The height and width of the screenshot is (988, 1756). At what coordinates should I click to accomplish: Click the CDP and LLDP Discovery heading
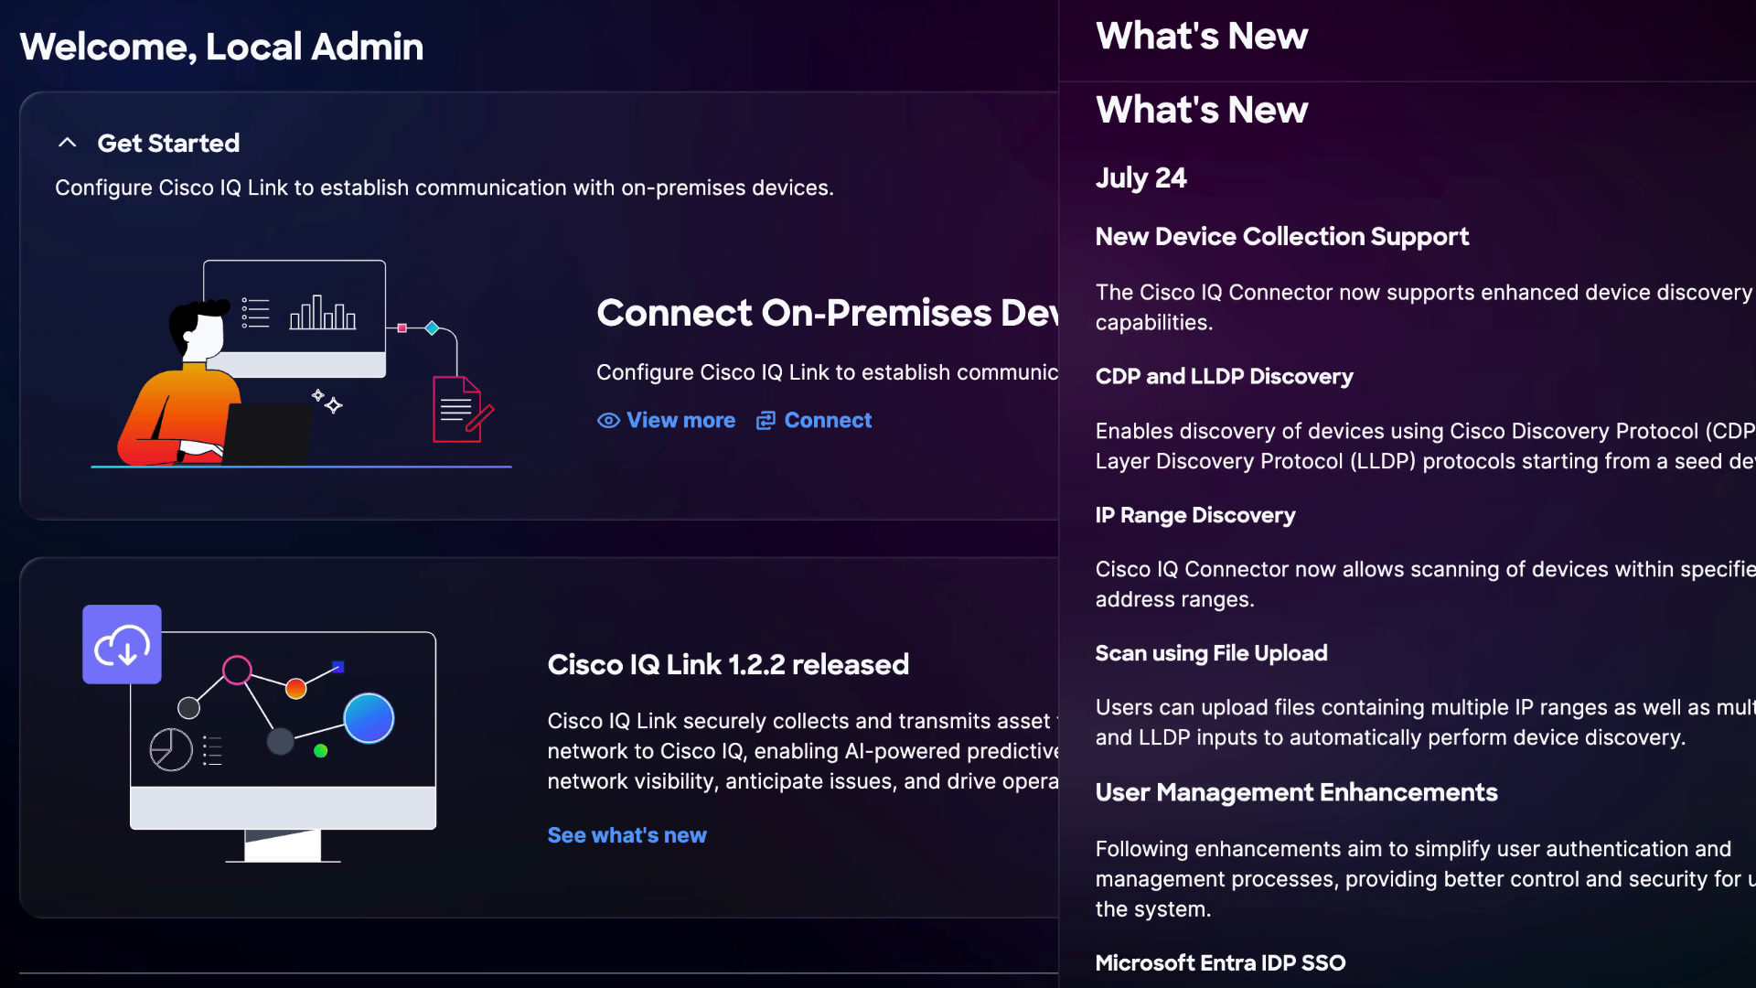pos(1224,376)
